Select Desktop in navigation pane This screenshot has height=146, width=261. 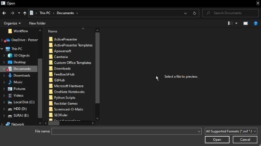point(19,62)
